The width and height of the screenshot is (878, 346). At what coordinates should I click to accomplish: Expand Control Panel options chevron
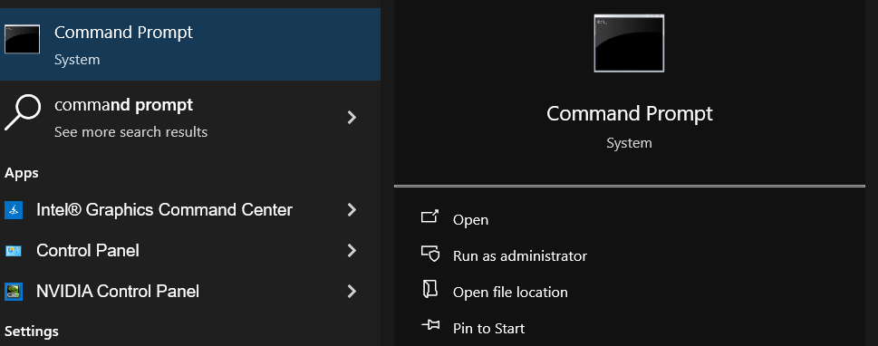point(352,250)
